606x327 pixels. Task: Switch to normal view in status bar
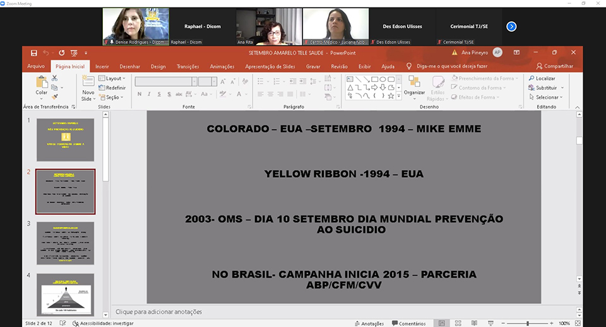tap(442, 323)
